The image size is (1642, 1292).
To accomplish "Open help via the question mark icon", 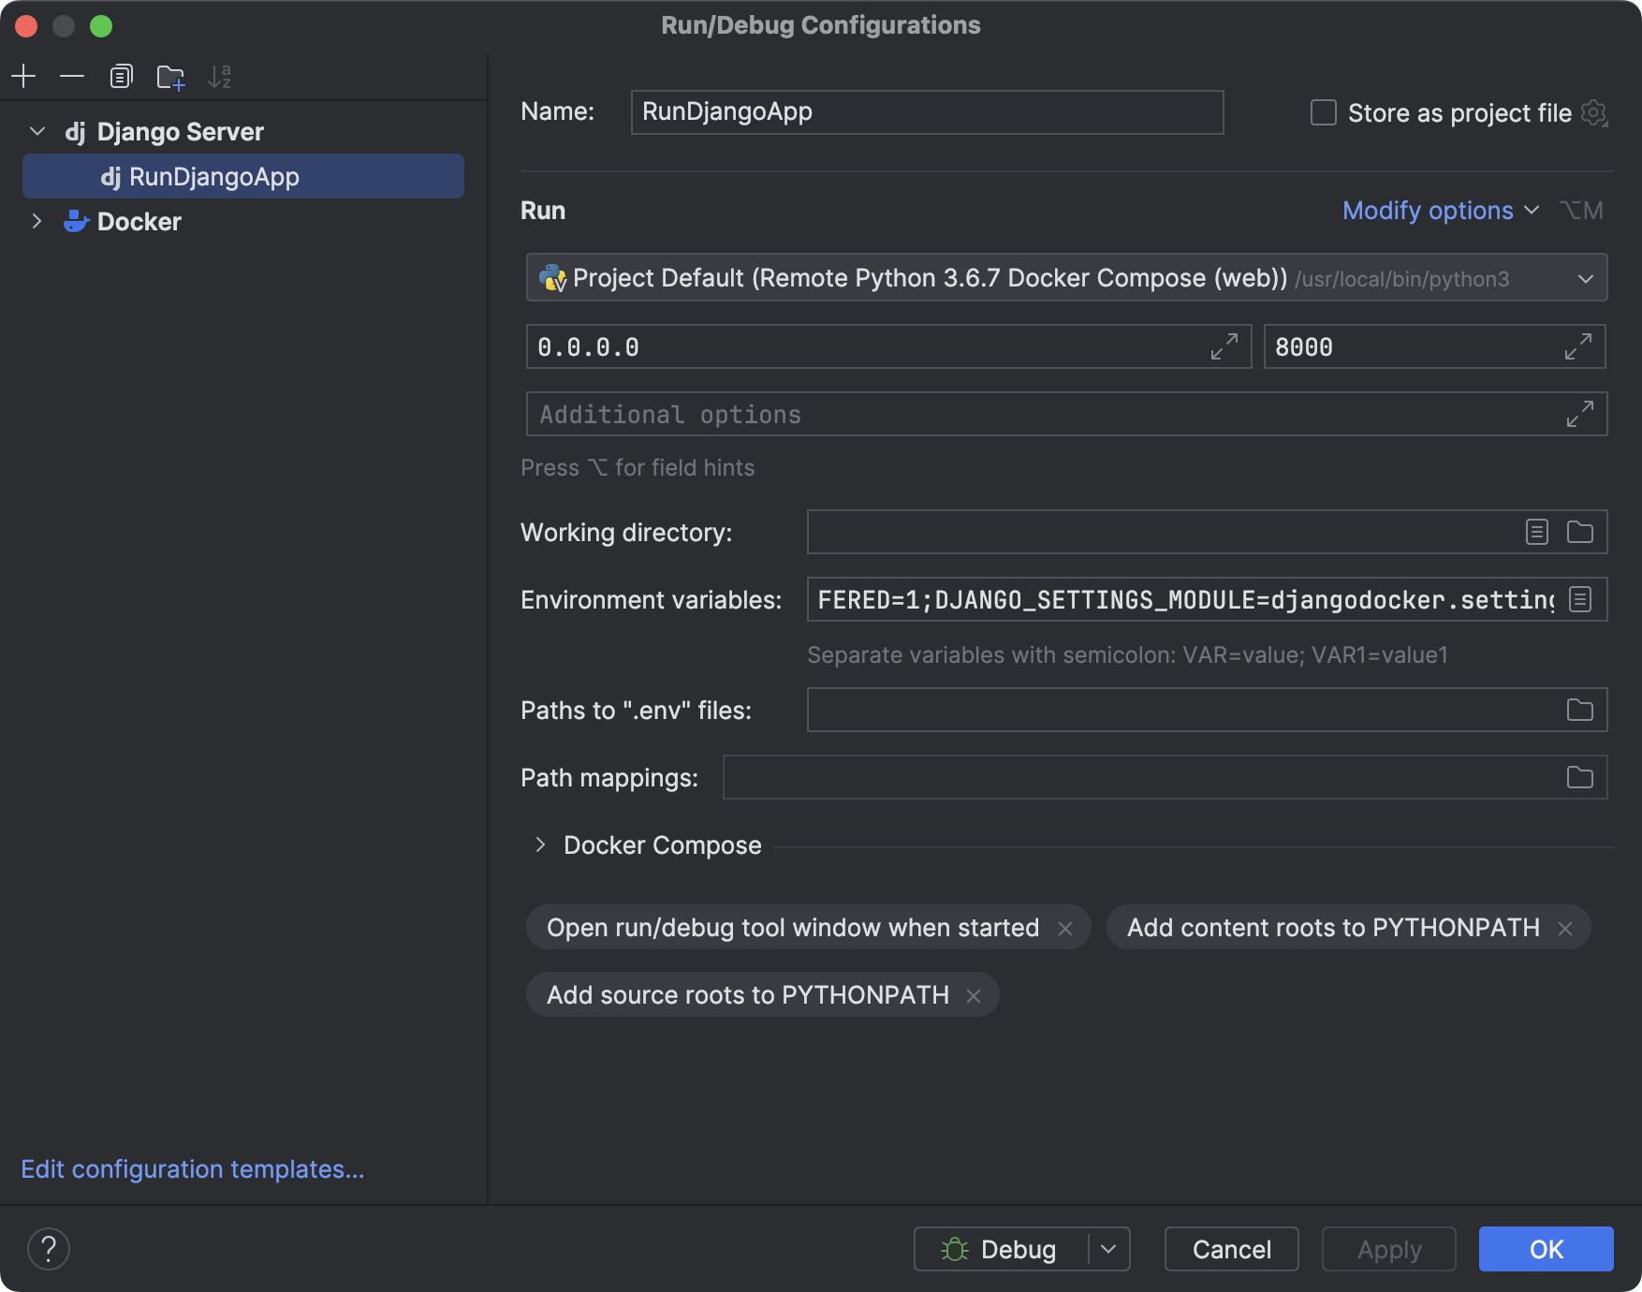I will [x=49, y=1248].
